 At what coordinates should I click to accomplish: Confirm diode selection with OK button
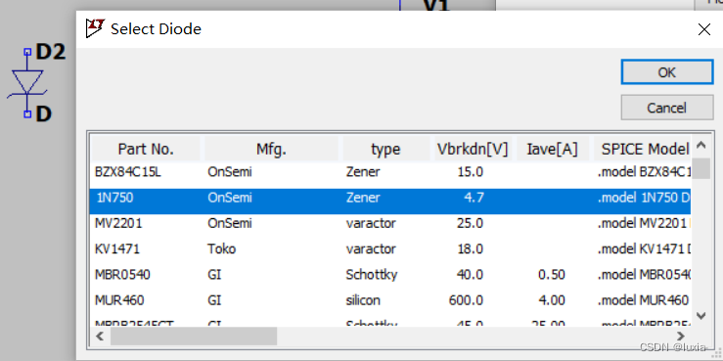(667, 72)
